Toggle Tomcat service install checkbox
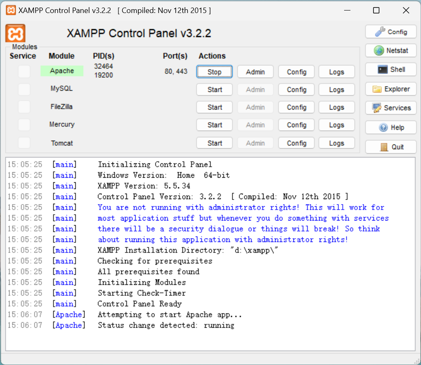Image resolution: width=421 pixels, height=365 pixels. point(24,143)
